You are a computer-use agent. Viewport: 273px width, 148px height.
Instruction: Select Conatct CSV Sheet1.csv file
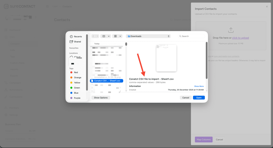pos(107,81)
